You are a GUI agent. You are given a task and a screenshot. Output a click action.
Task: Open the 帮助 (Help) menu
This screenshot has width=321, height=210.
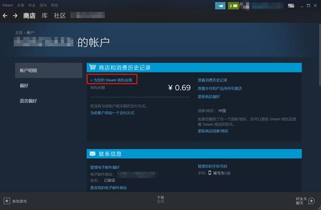pos(54,5)
